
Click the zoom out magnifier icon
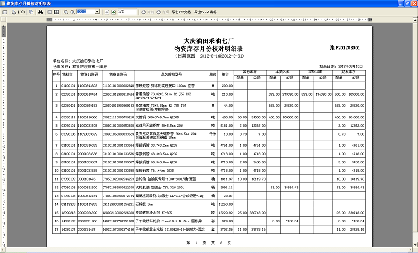point(66,12)
